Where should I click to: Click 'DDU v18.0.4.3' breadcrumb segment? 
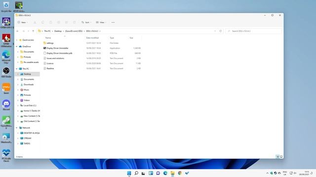pos(92,31)
